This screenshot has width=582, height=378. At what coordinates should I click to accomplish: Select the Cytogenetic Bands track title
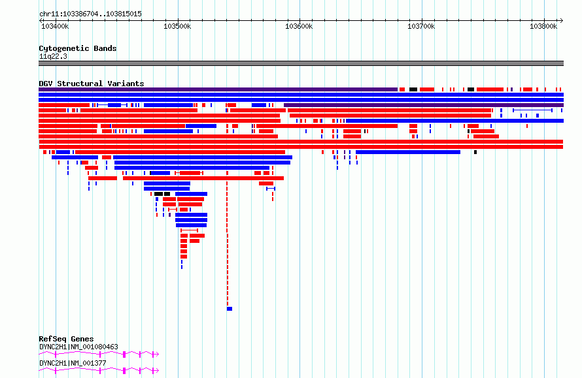78,48
